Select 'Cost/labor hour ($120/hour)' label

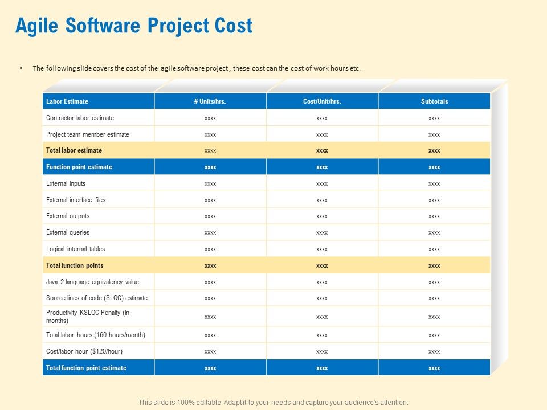[84, 351]
